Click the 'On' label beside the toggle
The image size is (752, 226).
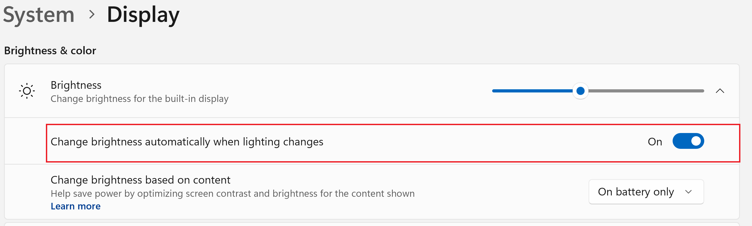[x=654, y=142]
